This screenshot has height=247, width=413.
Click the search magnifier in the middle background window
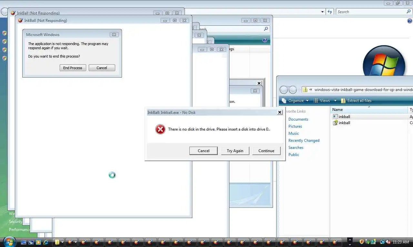266,29
